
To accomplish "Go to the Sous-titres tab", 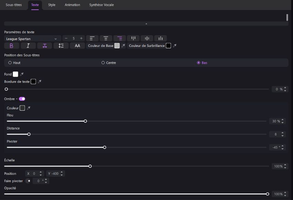I will click(x=14, y=5).
